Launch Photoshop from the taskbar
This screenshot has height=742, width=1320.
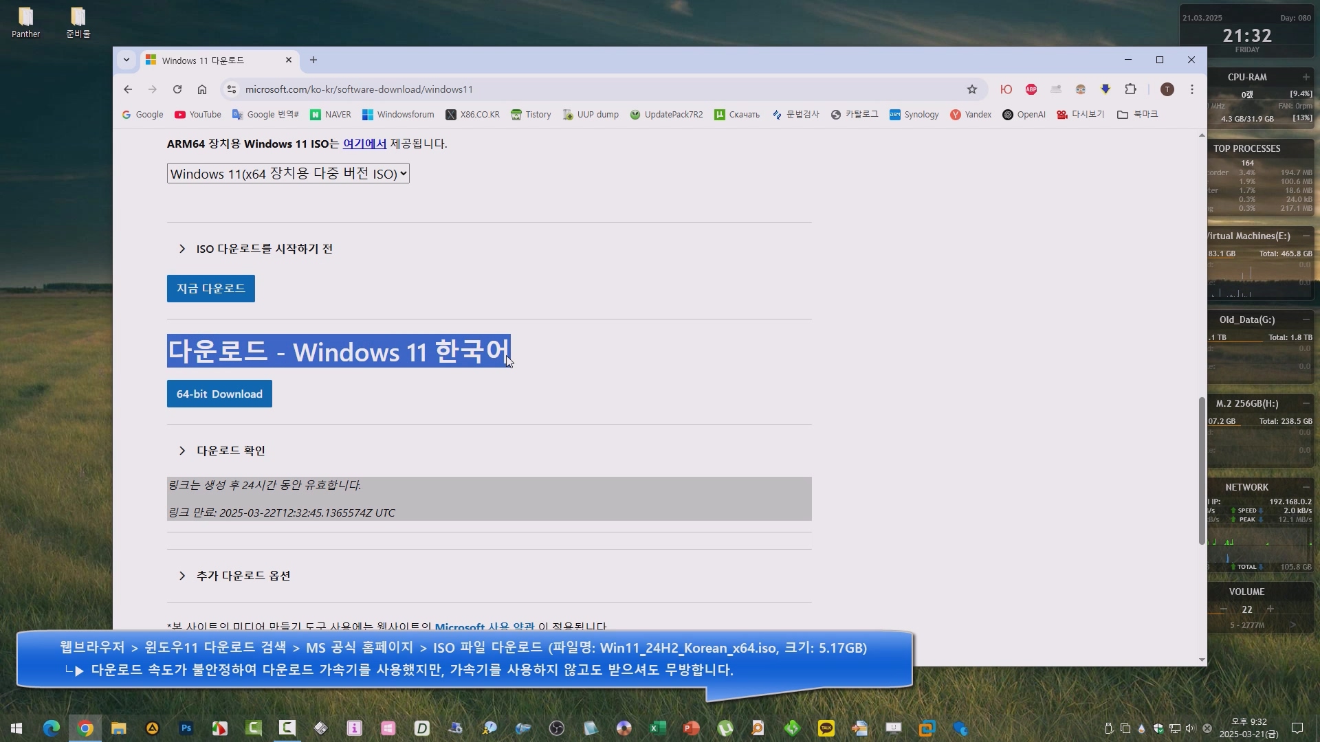click(186, 728)
